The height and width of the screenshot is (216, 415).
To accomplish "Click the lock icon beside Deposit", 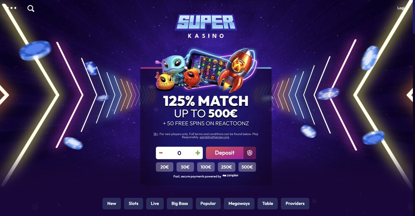I will click(249, 153).
